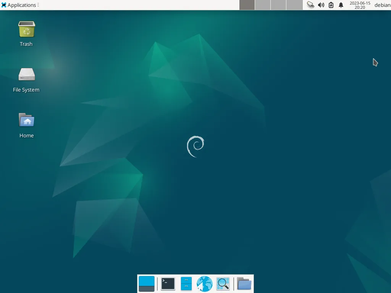Switch to the fourth workspace
This screenshot has width=391, height=293.
[294, 5]
